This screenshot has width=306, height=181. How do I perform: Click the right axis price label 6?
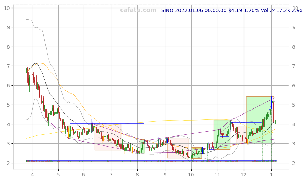[294, 85]
